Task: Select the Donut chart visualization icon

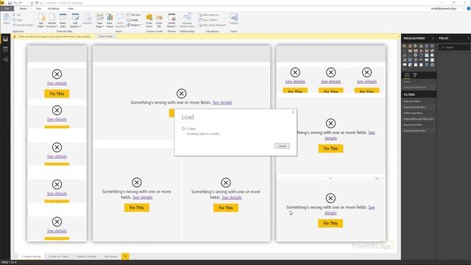Action: [421, 55]
